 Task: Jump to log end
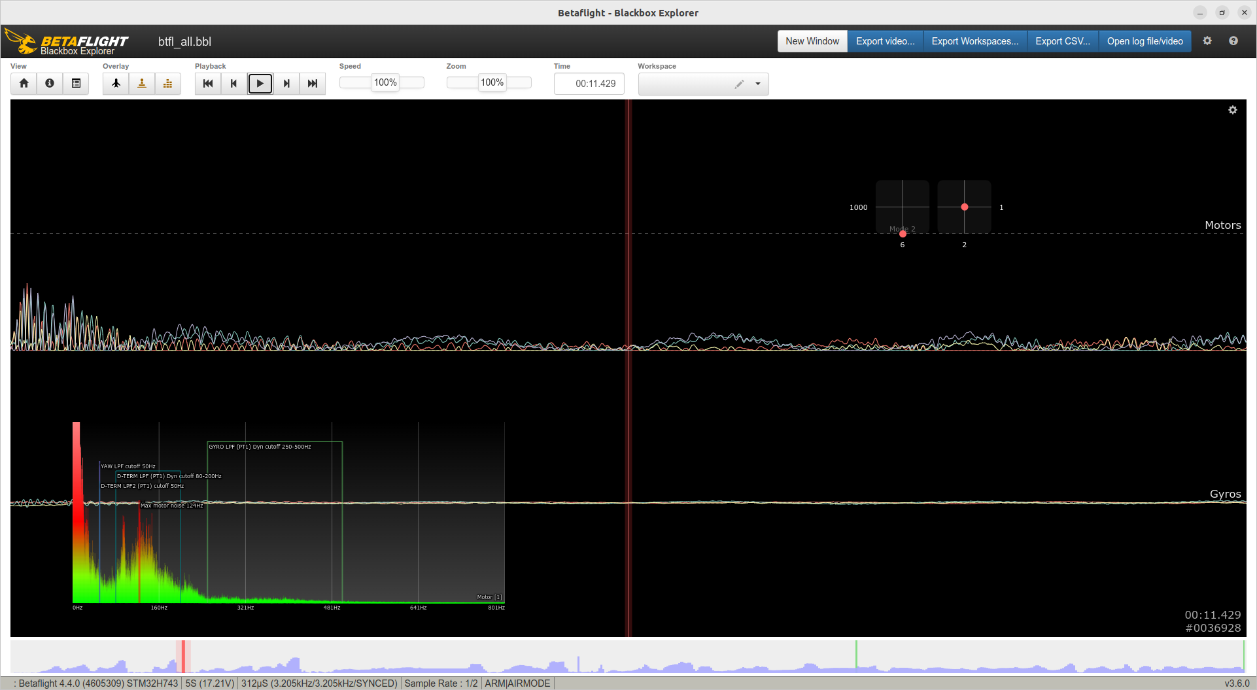pos(313,83)
